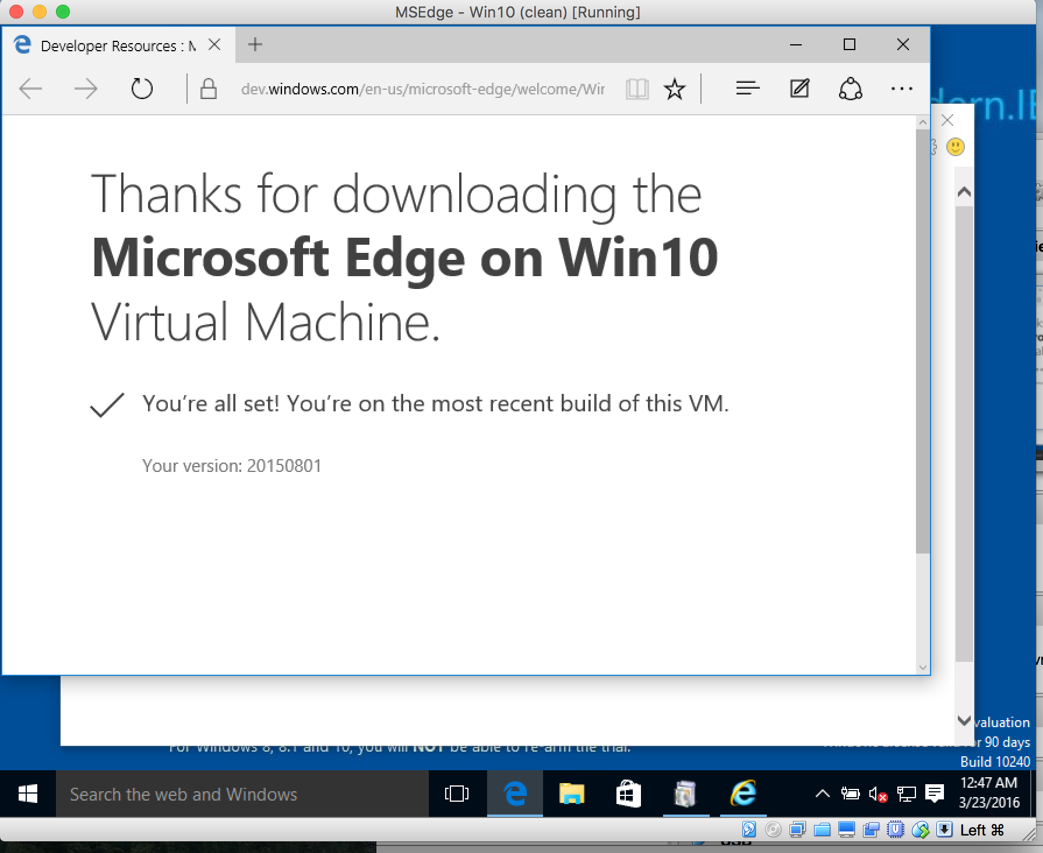Click Search the web and Windows box
The height and width of the screenshot is (853, 1043).
242,794
